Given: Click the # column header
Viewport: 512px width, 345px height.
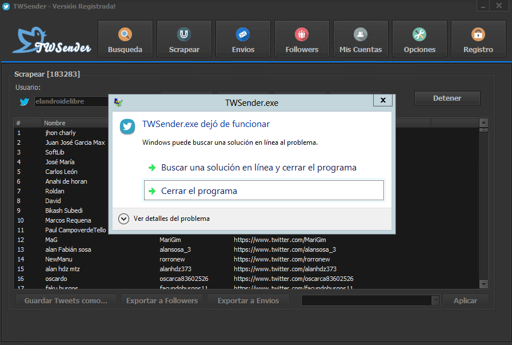Looking at the screenshot, I should pos(18,123).
